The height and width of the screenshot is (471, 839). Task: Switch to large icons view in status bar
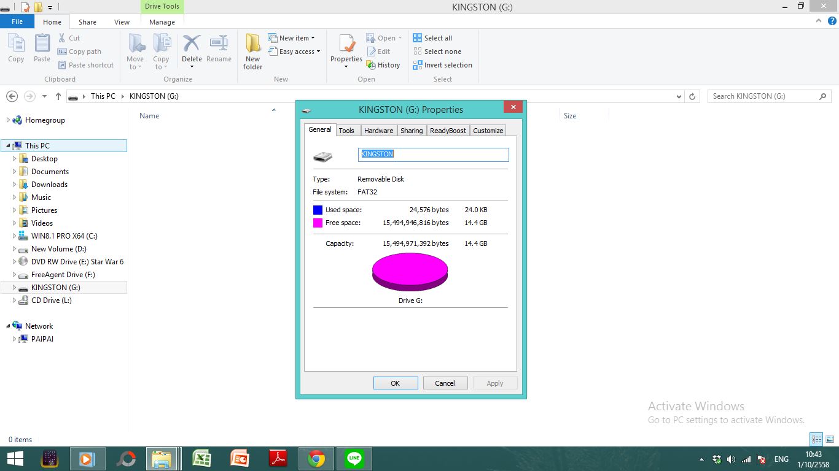coord(830,439)
